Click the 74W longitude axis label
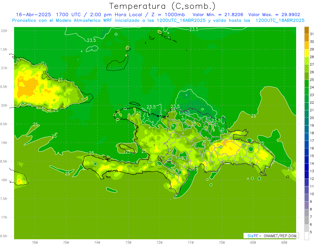The width and height of the screenshot is (319, 246). click(97, 243)
